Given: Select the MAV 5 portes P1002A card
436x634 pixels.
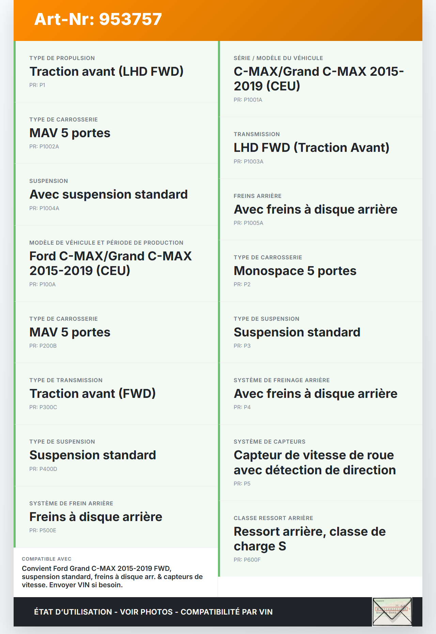Looking at the screenshot, I should point(116,133).
